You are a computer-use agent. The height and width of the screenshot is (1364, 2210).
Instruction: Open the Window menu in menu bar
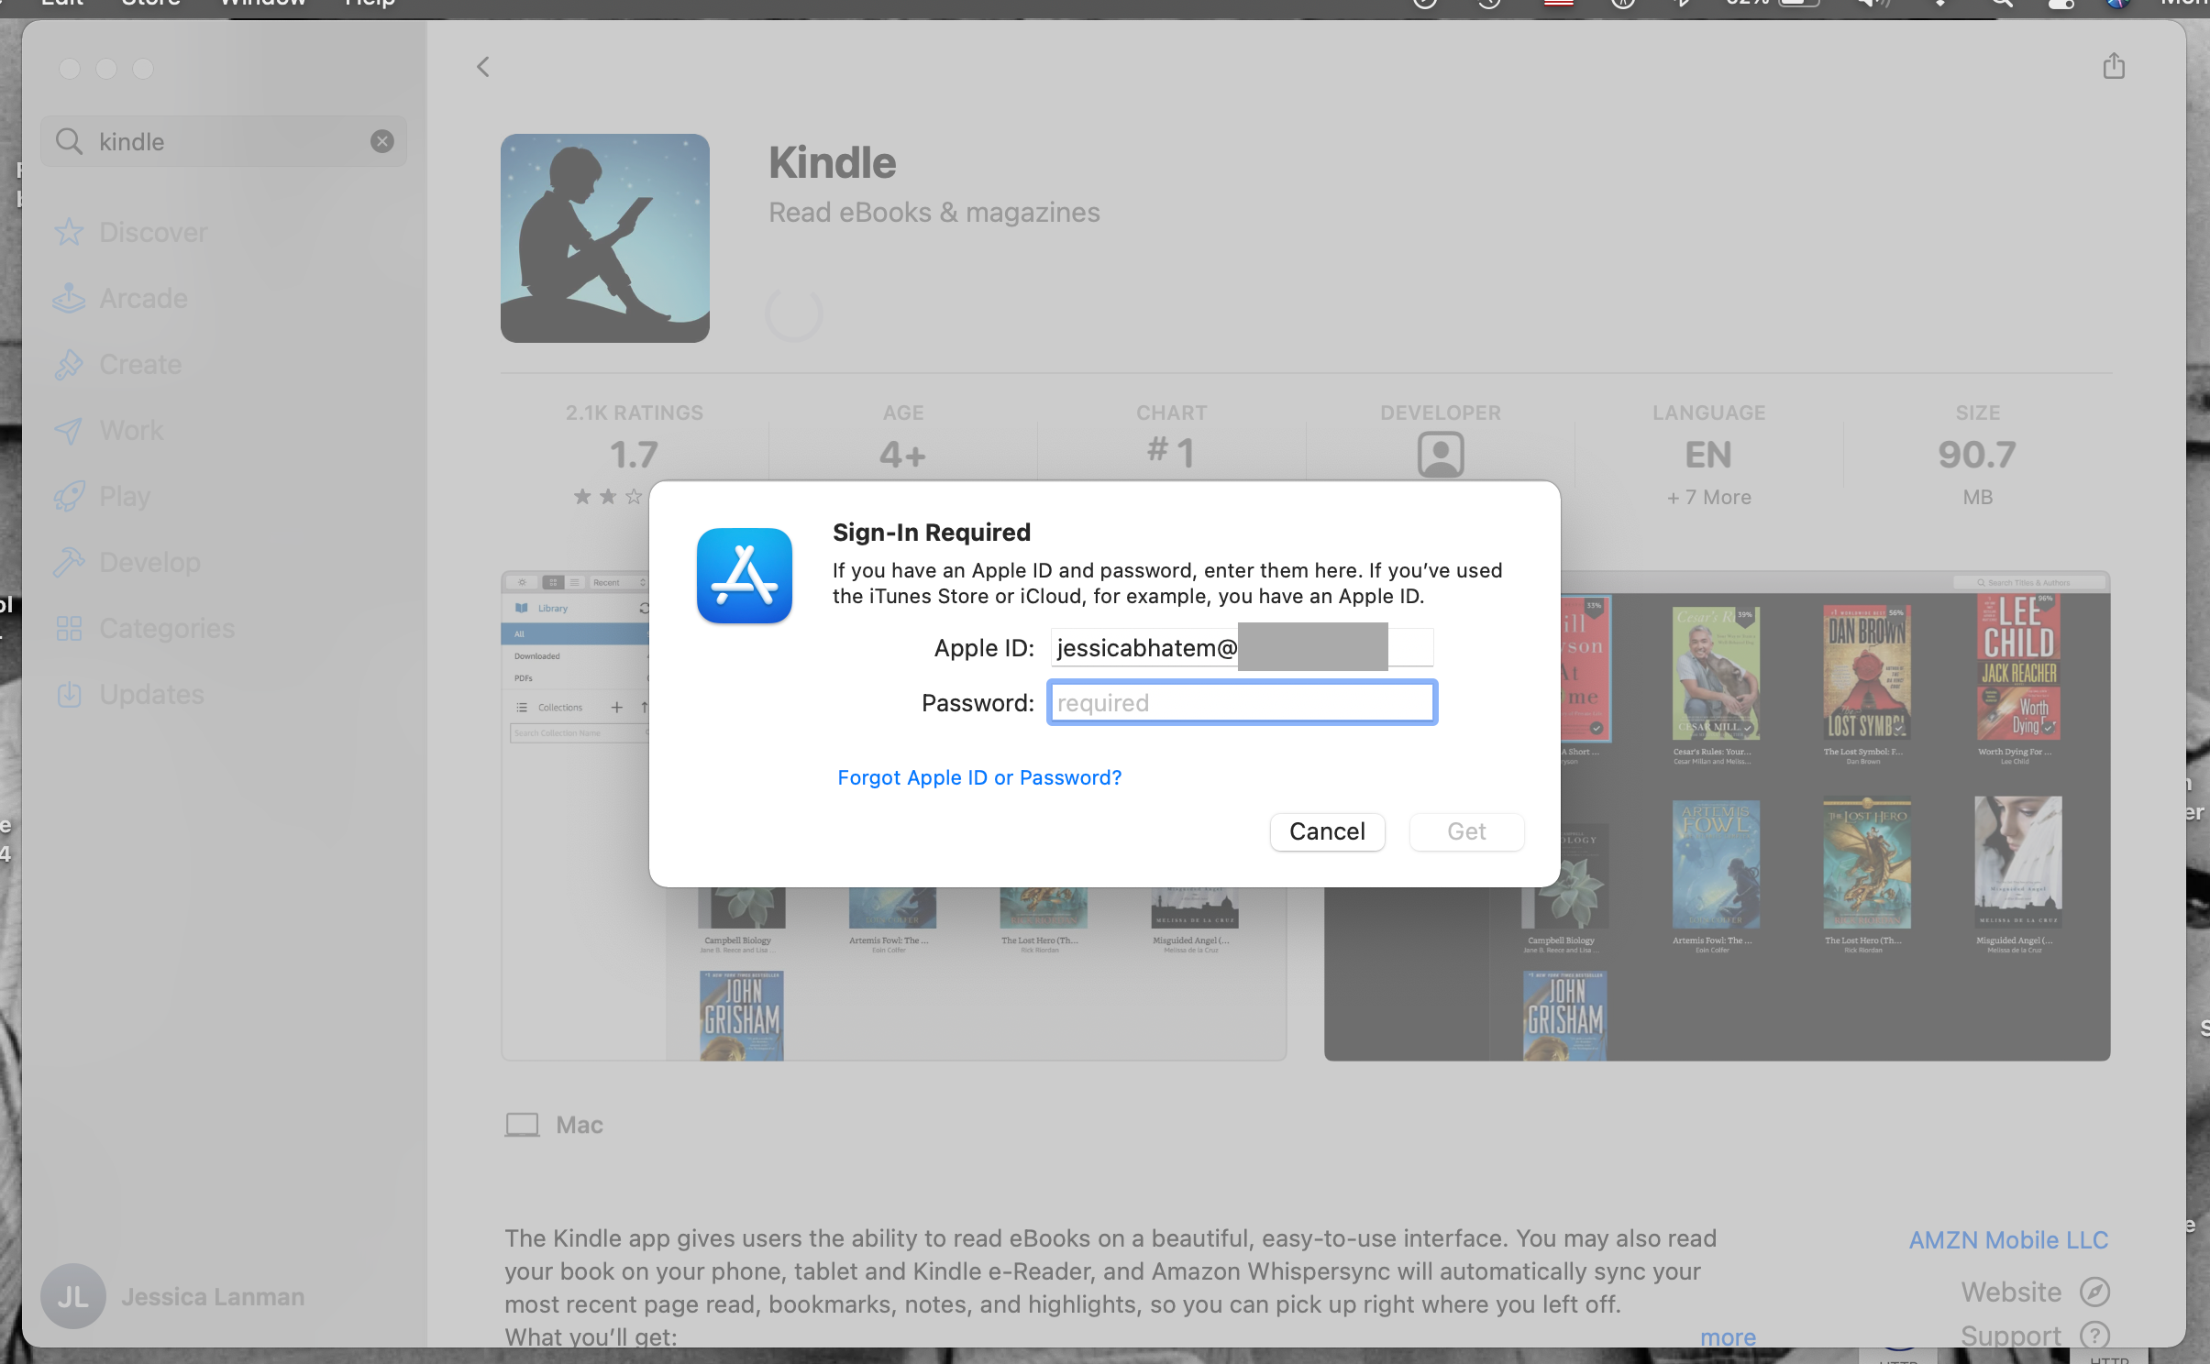coord(262,4)
